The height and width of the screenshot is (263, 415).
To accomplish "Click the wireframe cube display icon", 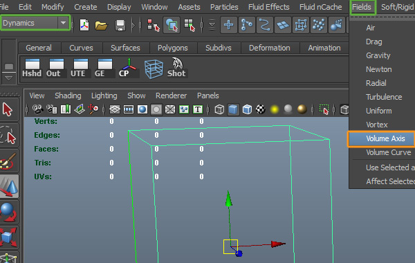I will (219, 109).
